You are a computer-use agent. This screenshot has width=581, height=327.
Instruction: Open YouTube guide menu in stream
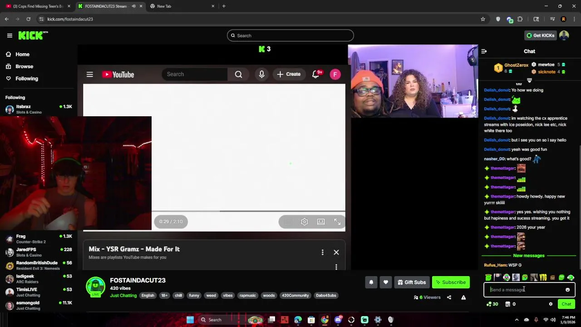(90, 74)
